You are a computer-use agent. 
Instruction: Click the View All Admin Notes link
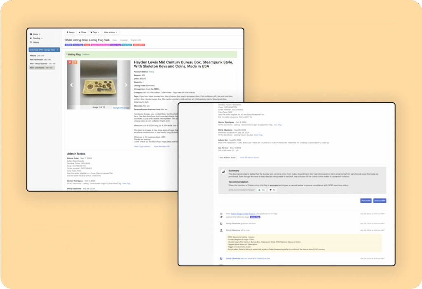pyautogui.click(x=249, y=157)
